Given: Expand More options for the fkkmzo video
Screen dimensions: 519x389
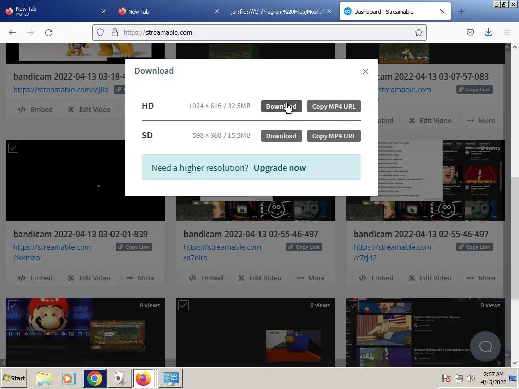Looking at the screenshot, I should (140, 278).
